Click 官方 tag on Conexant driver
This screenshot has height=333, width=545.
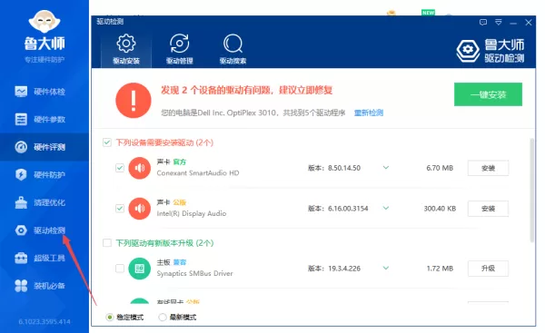(180, 162)
